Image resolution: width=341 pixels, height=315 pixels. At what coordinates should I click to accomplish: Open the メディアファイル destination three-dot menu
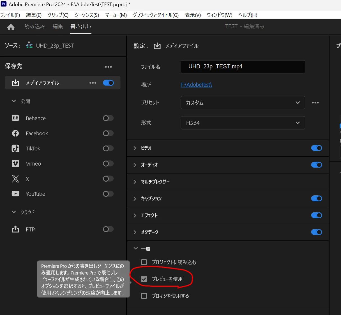(x=93, y=83)
